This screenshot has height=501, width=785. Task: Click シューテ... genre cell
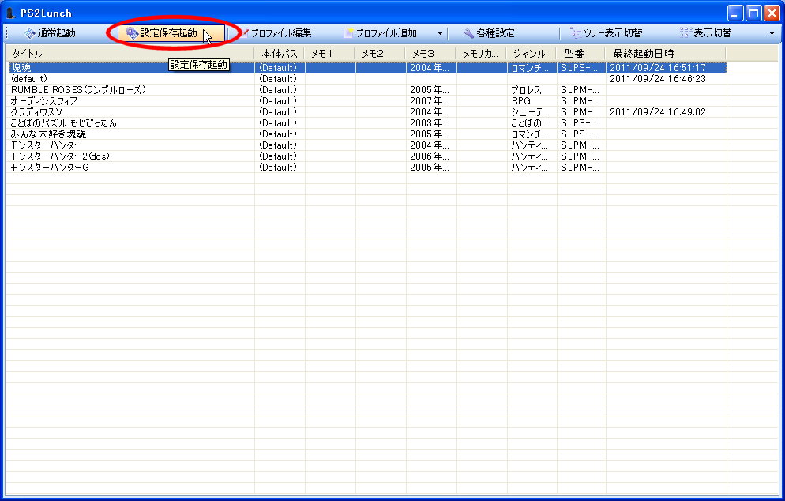(x=530, y=111)
